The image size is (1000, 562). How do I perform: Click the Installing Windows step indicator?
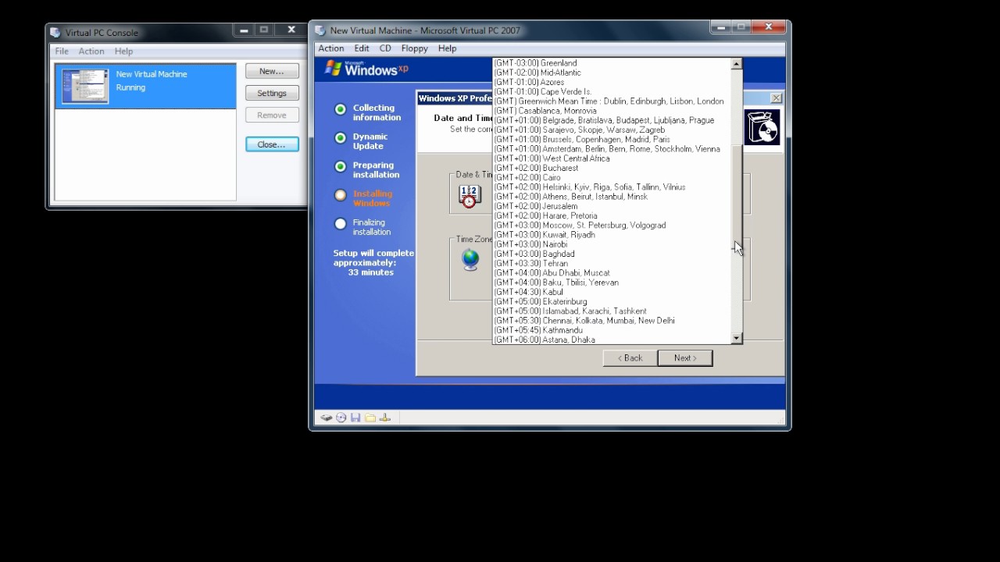click(341, 195)
